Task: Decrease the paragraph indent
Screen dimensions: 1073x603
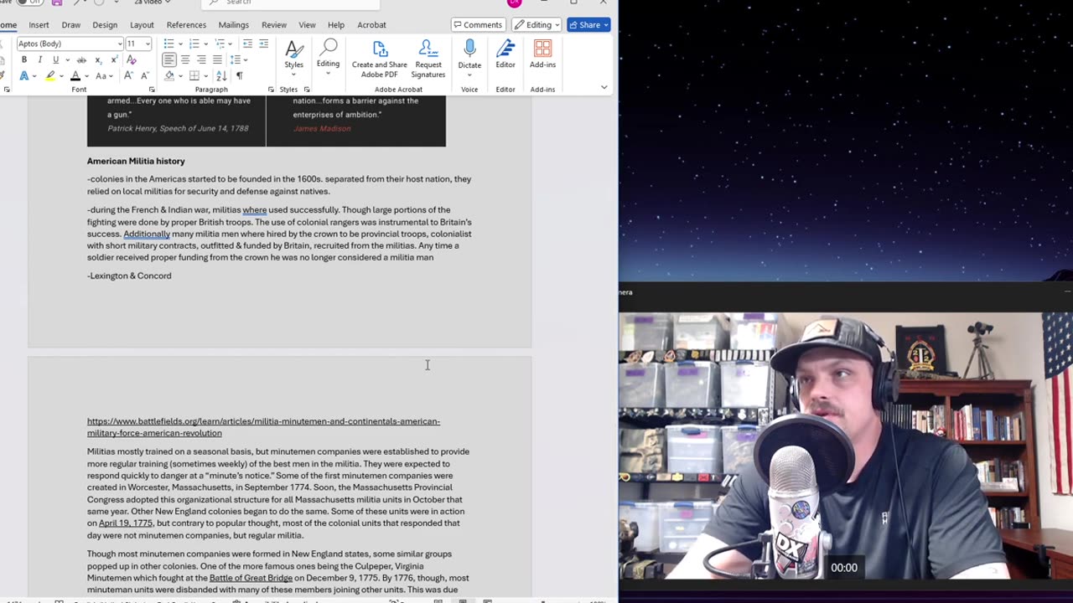Action: 247,44
